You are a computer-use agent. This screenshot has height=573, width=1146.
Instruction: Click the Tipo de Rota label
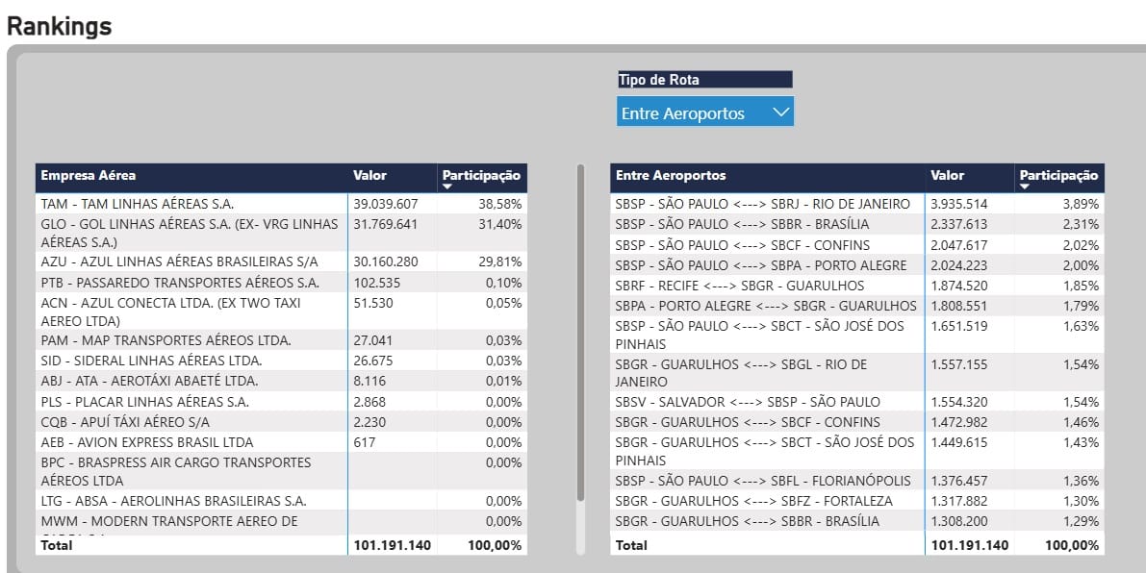click(659, 80)
